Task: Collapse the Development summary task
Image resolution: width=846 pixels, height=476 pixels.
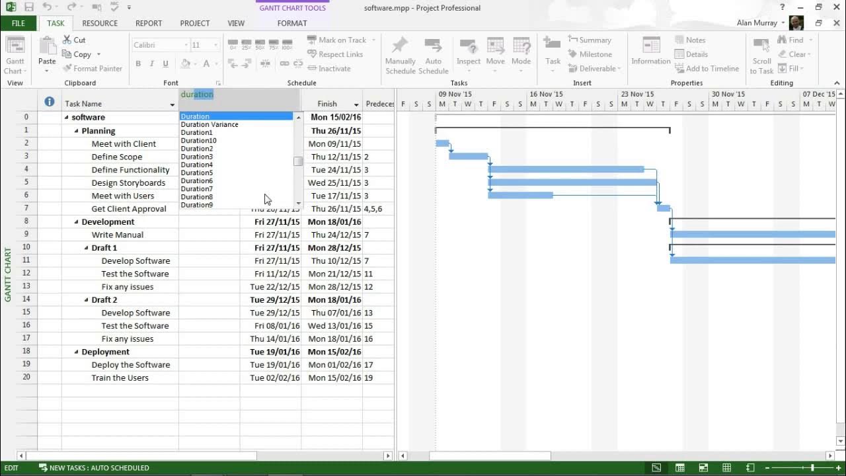Action: [75, 221]
